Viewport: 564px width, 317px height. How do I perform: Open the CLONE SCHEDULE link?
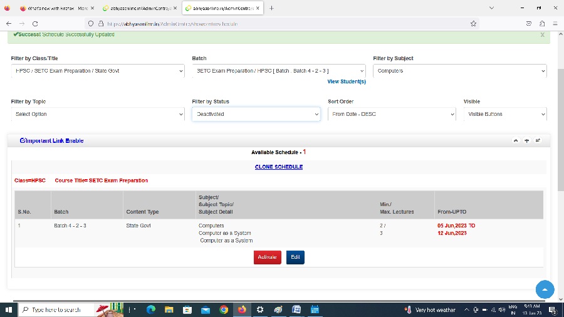(279, 167)
